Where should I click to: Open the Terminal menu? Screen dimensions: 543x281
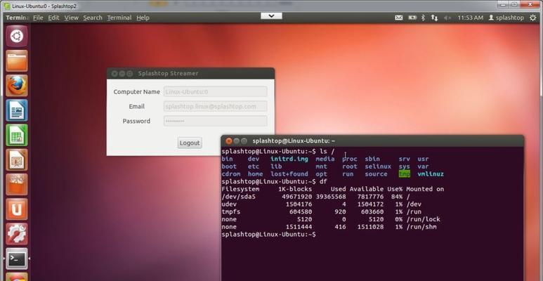119,18
